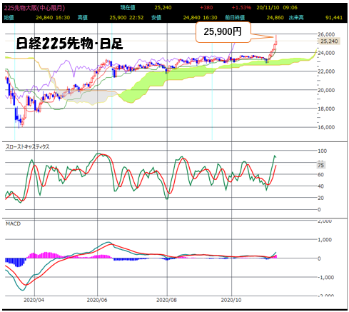The image size is (349, 312).
Task: Click the 出来高 label
Action: coord(296,18)
